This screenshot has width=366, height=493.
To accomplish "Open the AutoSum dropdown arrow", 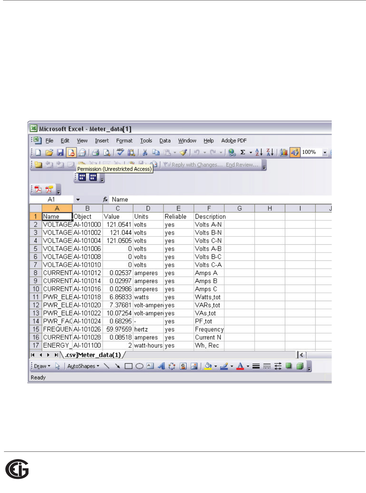I will tap(251, 152).
